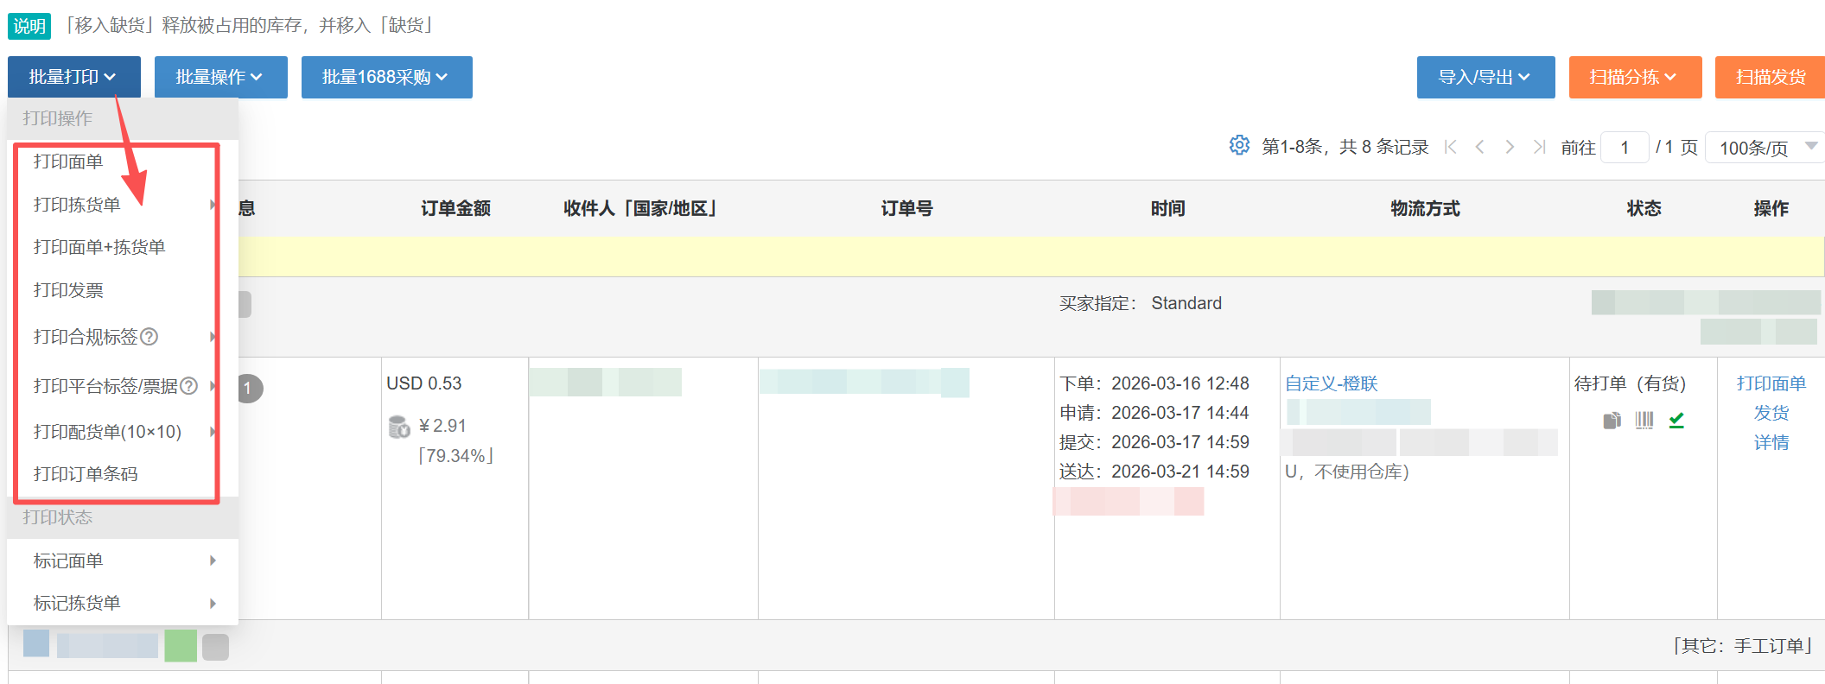Expand the 标记拣货单 submenu arrow
The width and height of the screenshot is (1825, 684).
tap(213, 603)
